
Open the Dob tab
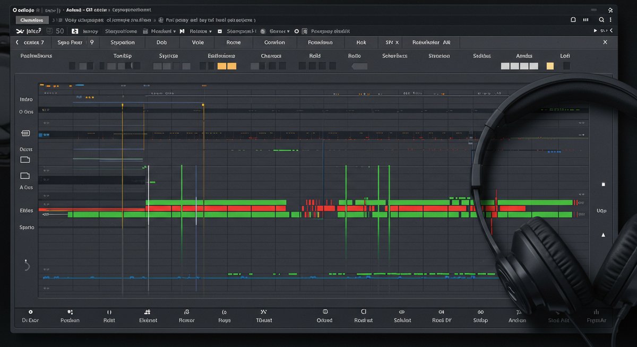click(x=161, y=42)
